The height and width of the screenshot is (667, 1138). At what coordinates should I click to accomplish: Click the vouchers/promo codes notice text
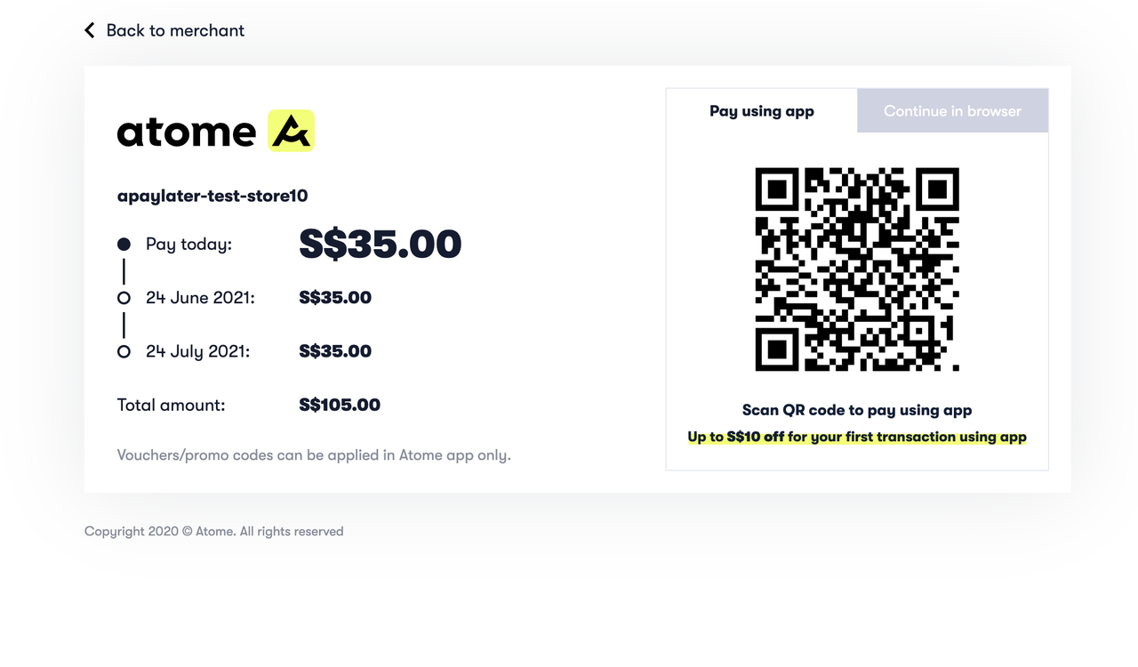314,454
